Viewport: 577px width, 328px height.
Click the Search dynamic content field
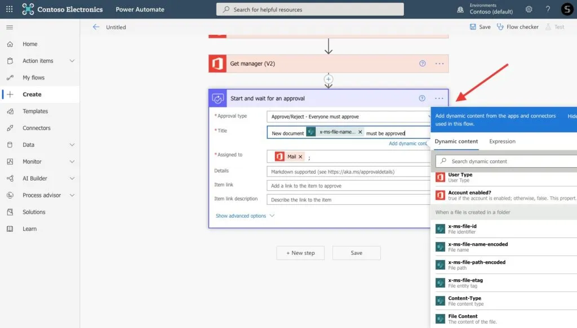[507, 161]
